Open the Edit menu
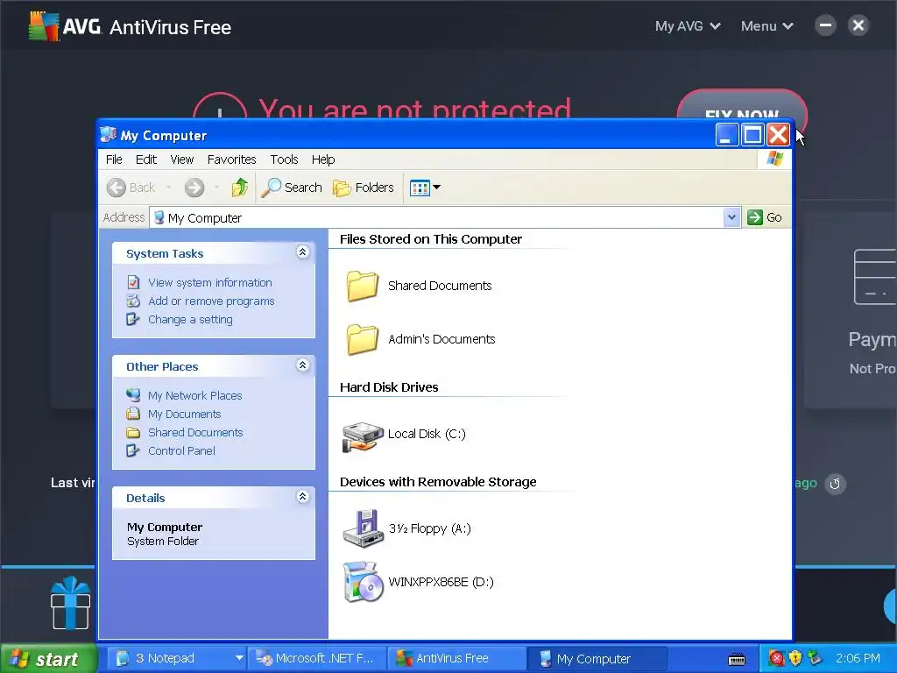This screenshot has width=897, height=673. point(146,159)
